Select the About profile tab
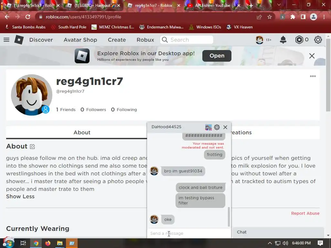The image size is (331, 248). 82,132
